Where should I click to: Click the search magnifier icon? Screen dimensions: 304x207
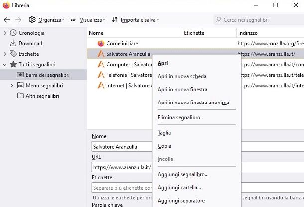[x=218, y=19]
